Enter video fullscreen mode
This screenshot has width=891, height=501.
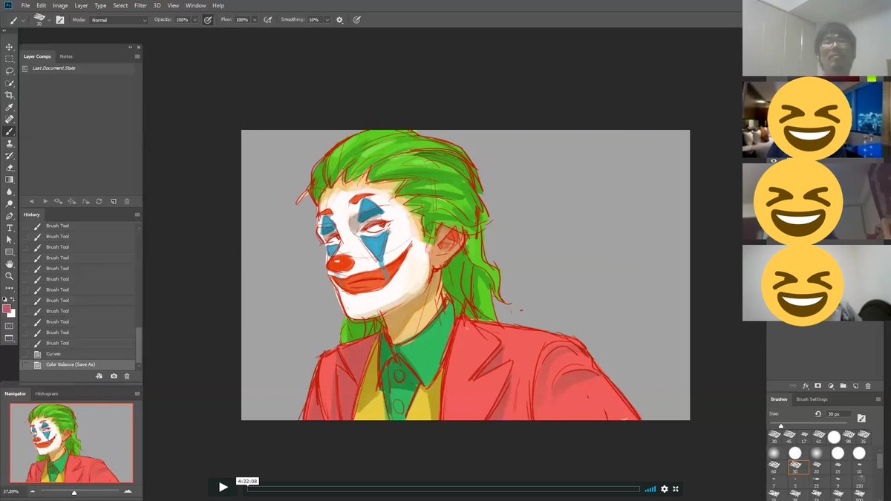(x=676, y=489)
